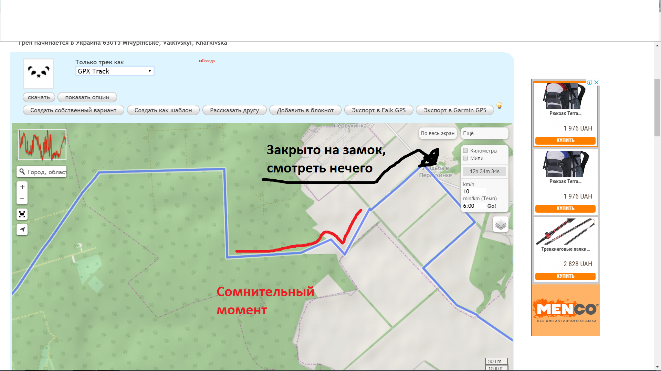Click the fit-track-to-view map icon

[22, 214]
